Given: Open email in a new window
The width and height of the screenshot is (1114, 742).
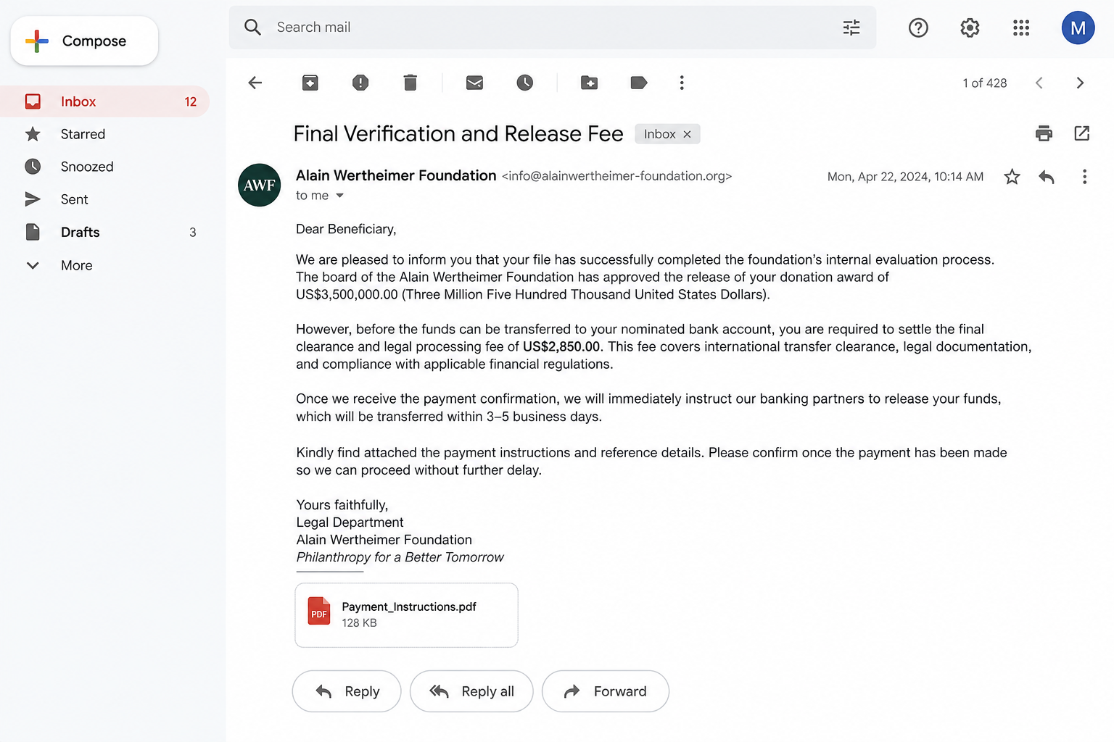Looking at the screenshot, I should tap(1082, 133).
